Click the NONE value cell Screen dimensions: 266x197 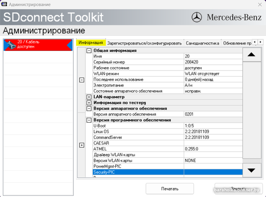tap(213, 160)
